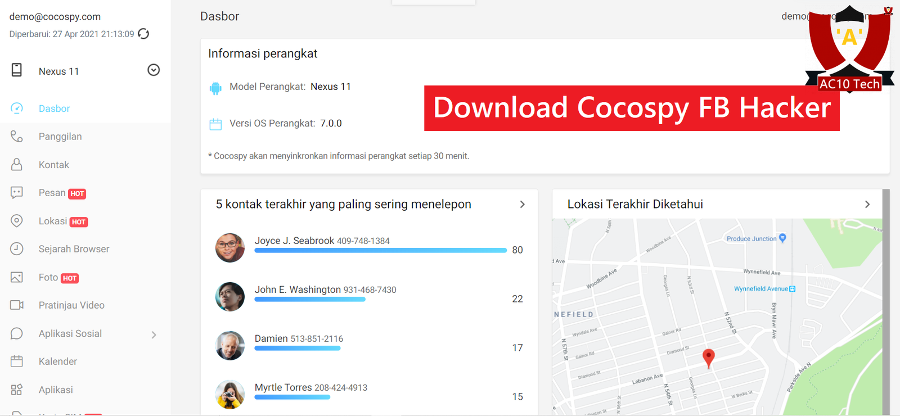Open Lokasi Terakhir Diketahui details arrow
The image size is (900, 416).
(x=867, y=205)
